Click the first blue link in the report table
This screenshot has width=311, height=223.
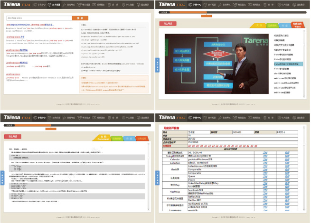coord(265,153)
